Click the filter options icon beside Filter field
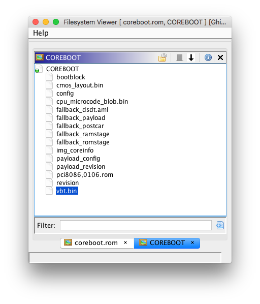Screen dimensions: 260x304 (x=220, y=225)
